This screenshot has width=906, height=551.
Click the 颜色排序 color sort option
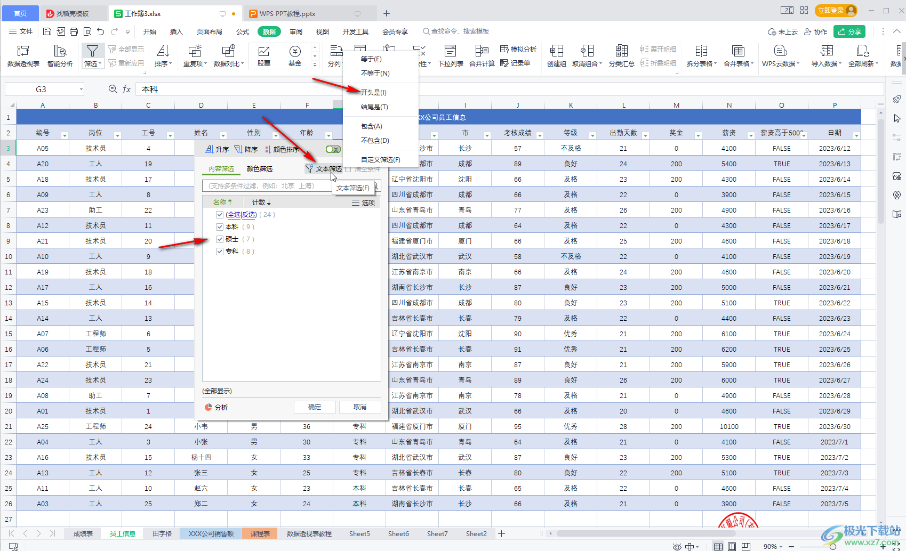[x=282, y=149]
